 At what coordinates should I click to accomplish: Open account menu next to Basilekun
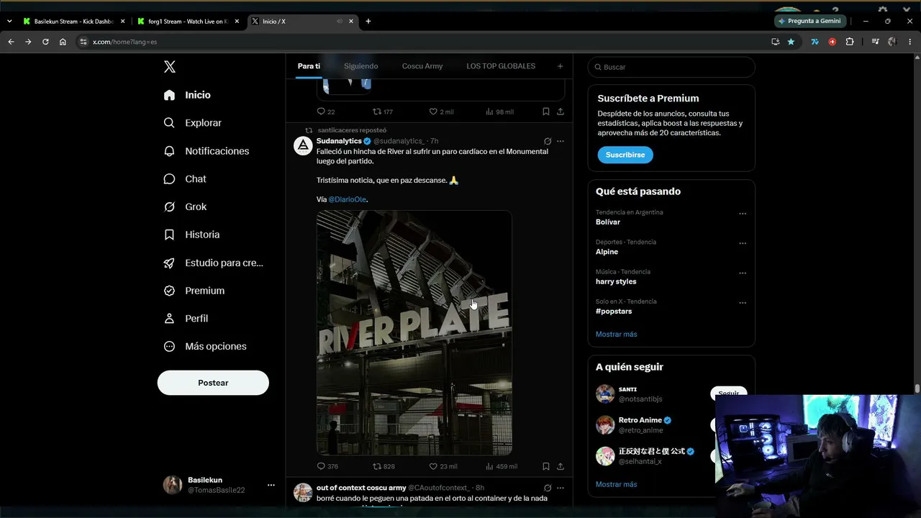coord(271,485)
